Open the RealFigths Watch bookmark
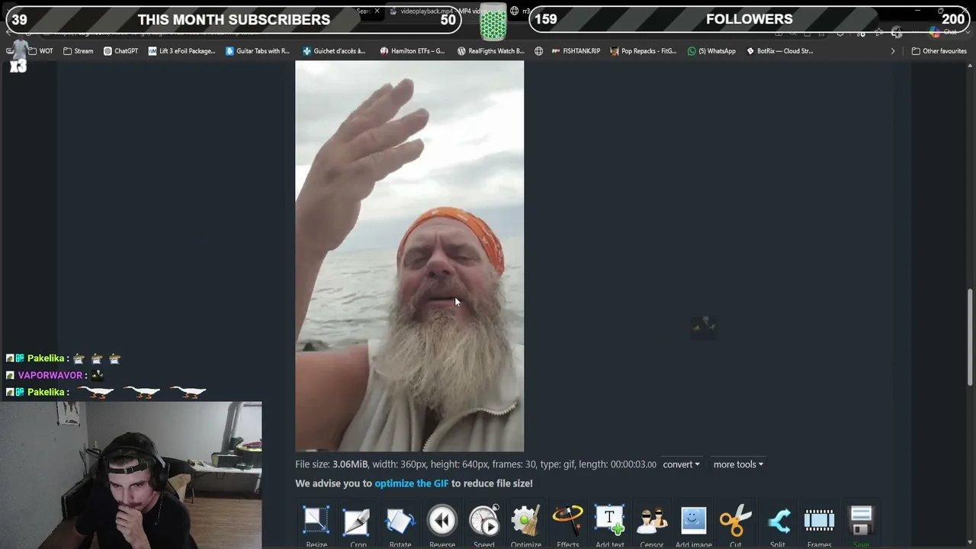Viewport: 976px width, 549px height. pos(491,51)
